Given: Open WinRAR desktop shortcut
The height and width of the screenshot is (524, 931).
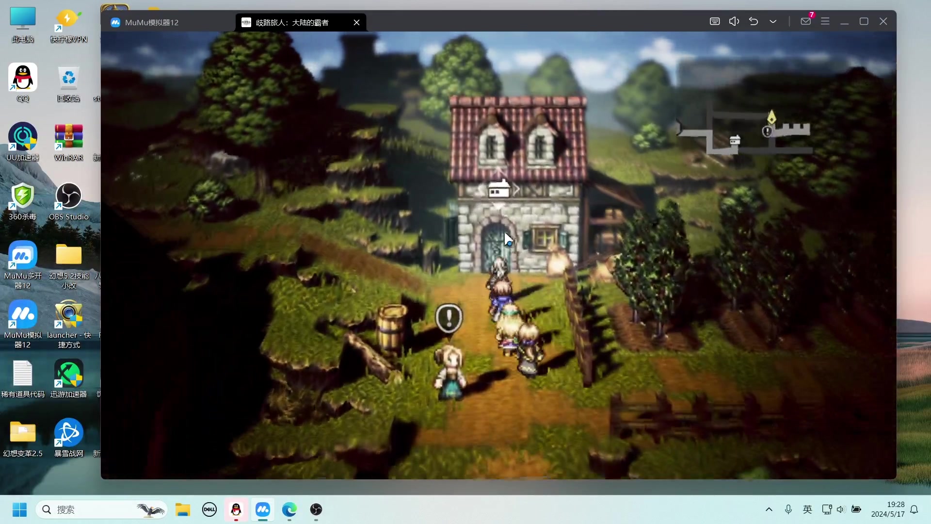Looking at the screenshot, I should pos(69,143).
